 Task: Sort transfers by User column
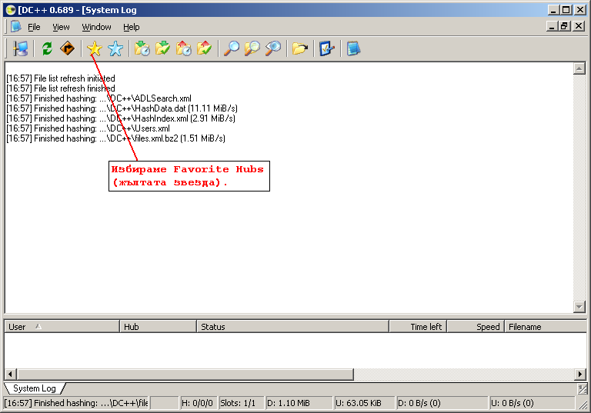coord(62,327)
